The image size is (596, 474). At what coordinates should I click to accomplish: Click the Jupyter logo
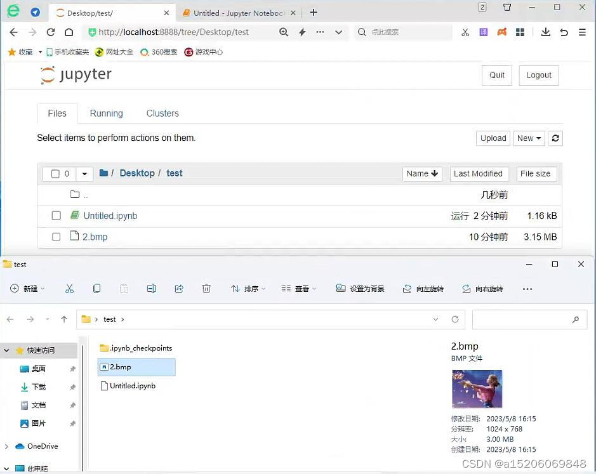point(76,74)
